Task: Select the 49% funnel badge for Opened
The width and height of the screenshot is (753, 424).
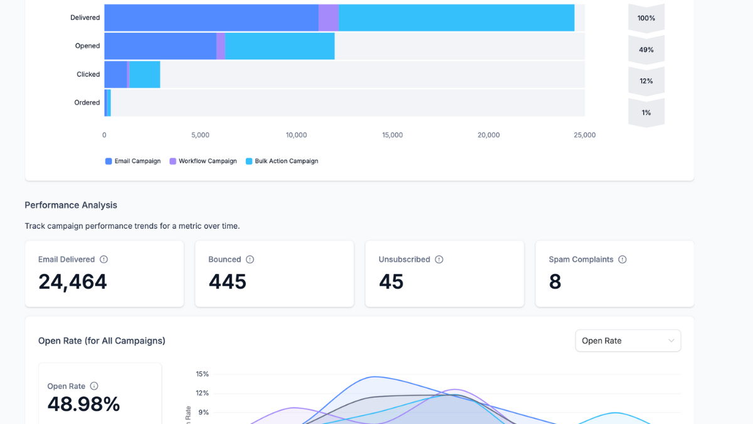Action: (646, 50)
